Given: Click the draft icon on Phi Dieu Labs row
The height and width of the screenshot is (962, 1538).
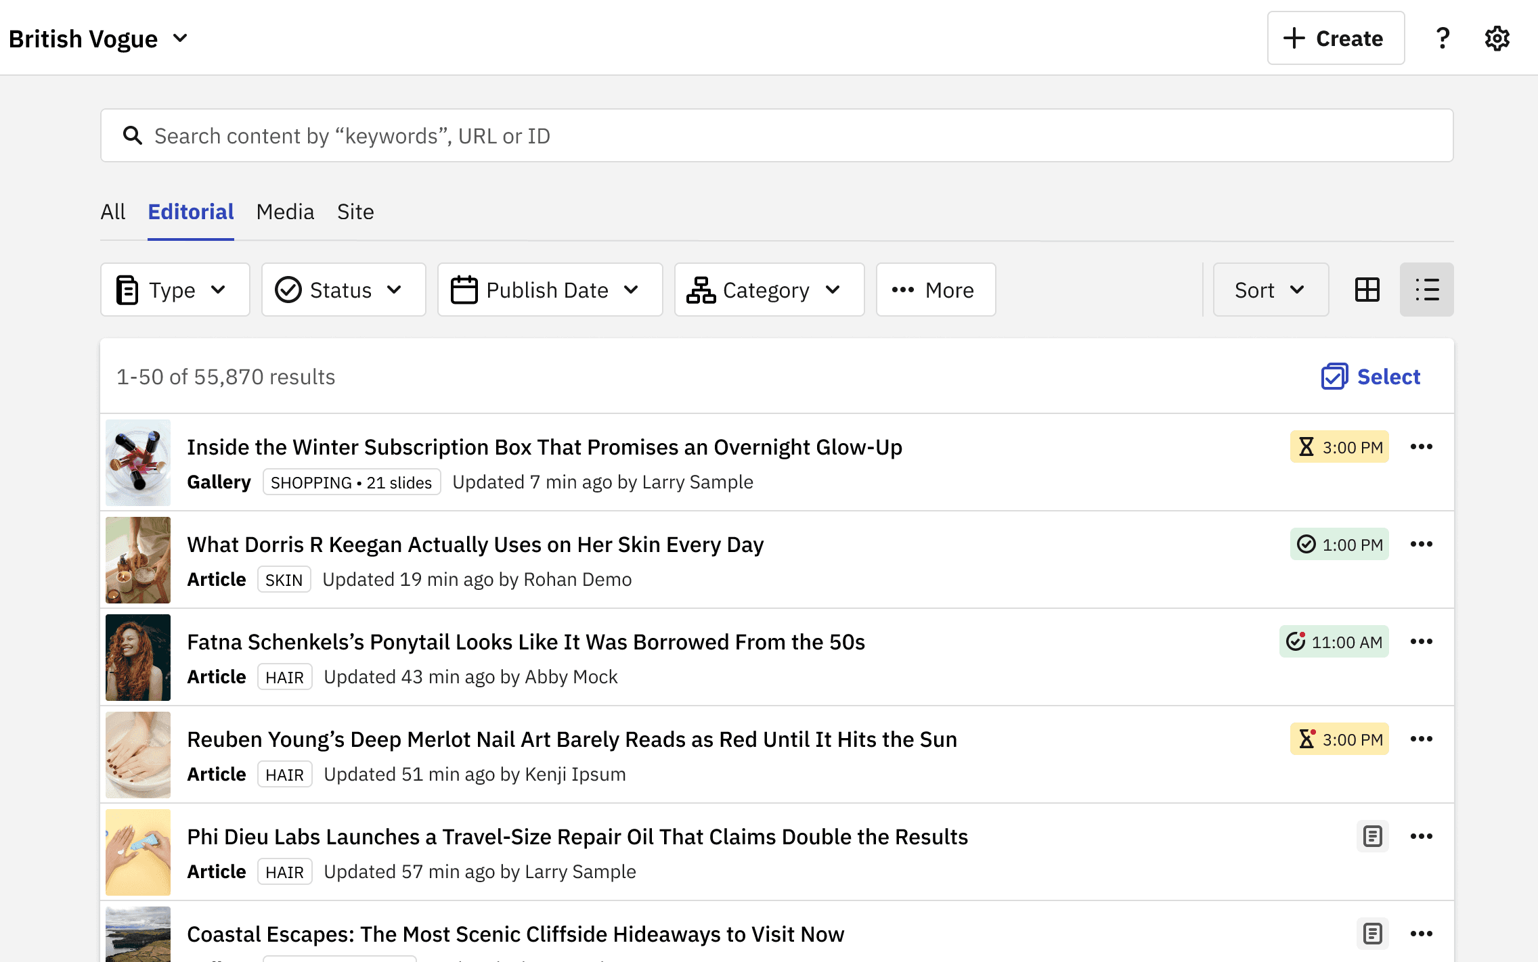Looking at the screenshot, I should click(x=1372, y=836).
